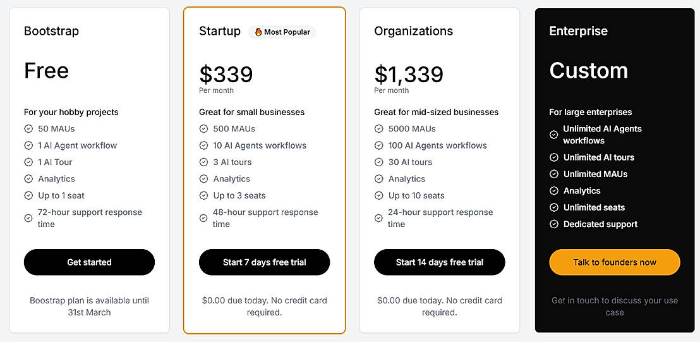Click checkmark icon beside 50 MAUs
This screenshot has height=342, width=700.
pos(28,129)
